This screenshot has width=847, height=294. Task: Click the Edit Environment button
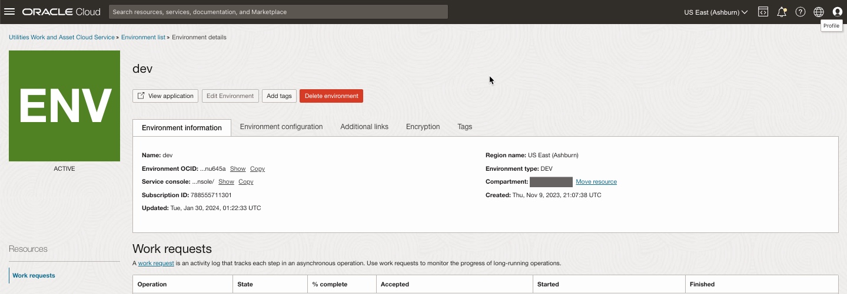tap(230, 96)
